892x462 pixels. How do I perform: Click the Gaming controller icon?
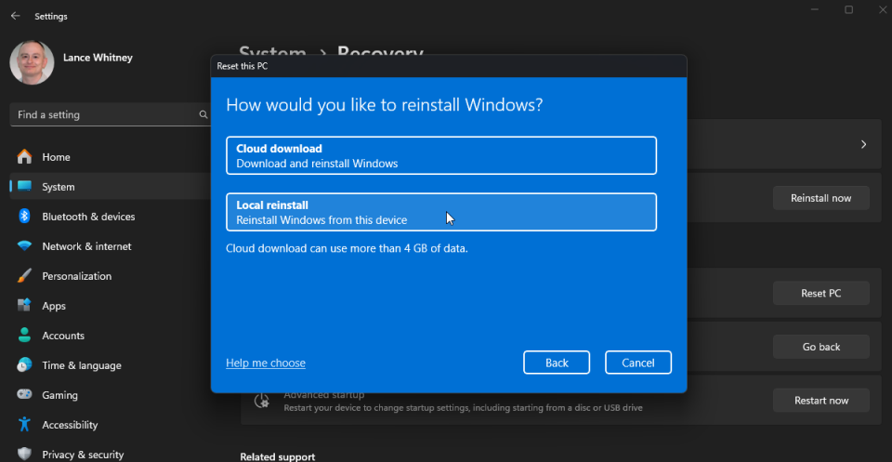24,394
